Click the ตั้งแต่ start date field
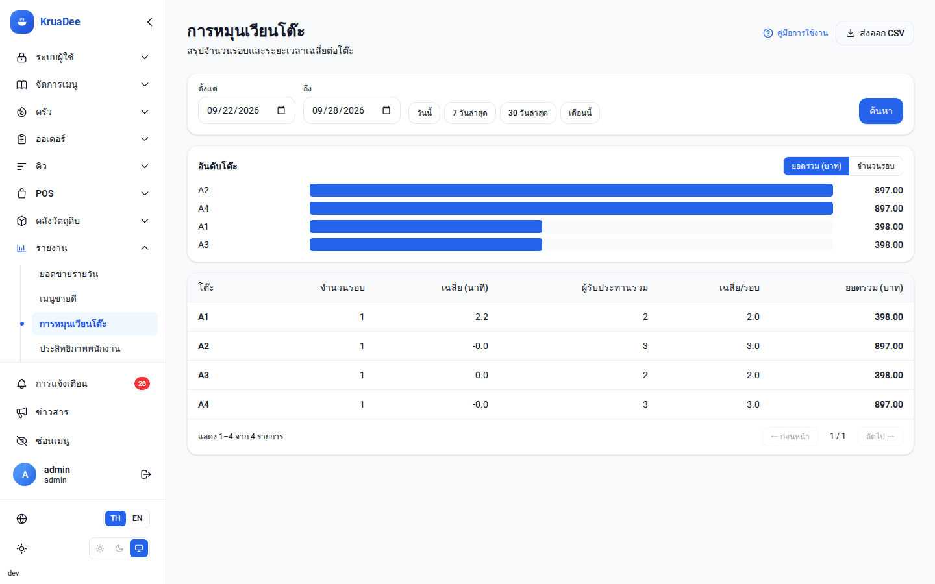This screenshot has height=584, width=935. tap(247, 110)
